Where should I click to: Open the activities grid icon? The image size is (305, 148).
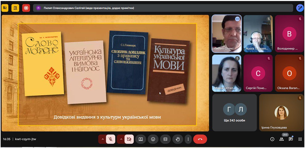[x=300, y=139]
